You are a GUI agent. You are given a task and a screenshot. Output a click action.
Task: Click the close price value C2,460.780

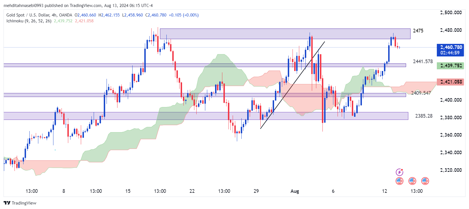[156, 15]
